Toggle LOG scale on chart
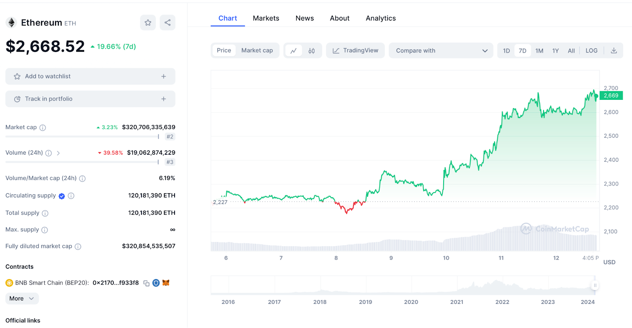 click(x=591, y=51)
